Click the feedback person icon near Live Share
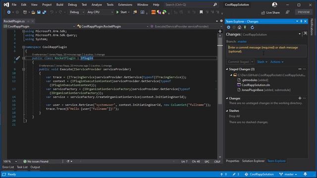The width and height of the screenshot is (317, 178). pyautogui.click(x=287, y=12)
